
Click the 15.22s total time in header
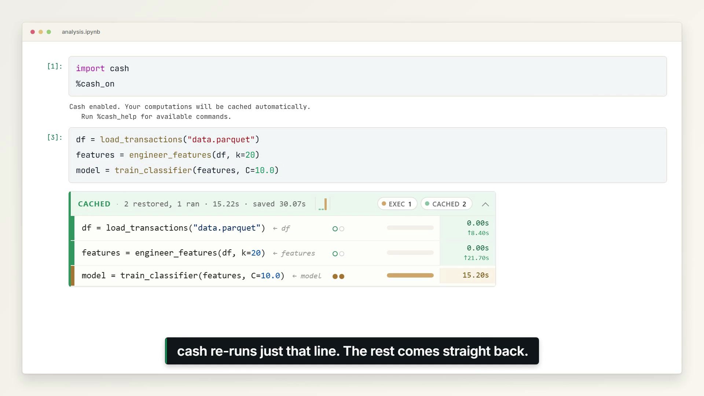click(x=226, y=204)
